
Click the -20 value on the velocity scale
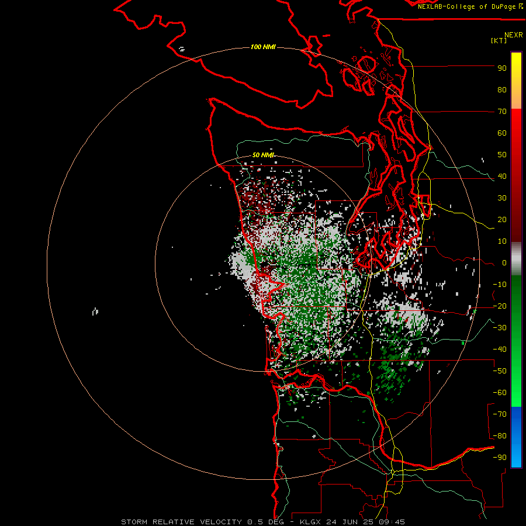click(500, 306)
